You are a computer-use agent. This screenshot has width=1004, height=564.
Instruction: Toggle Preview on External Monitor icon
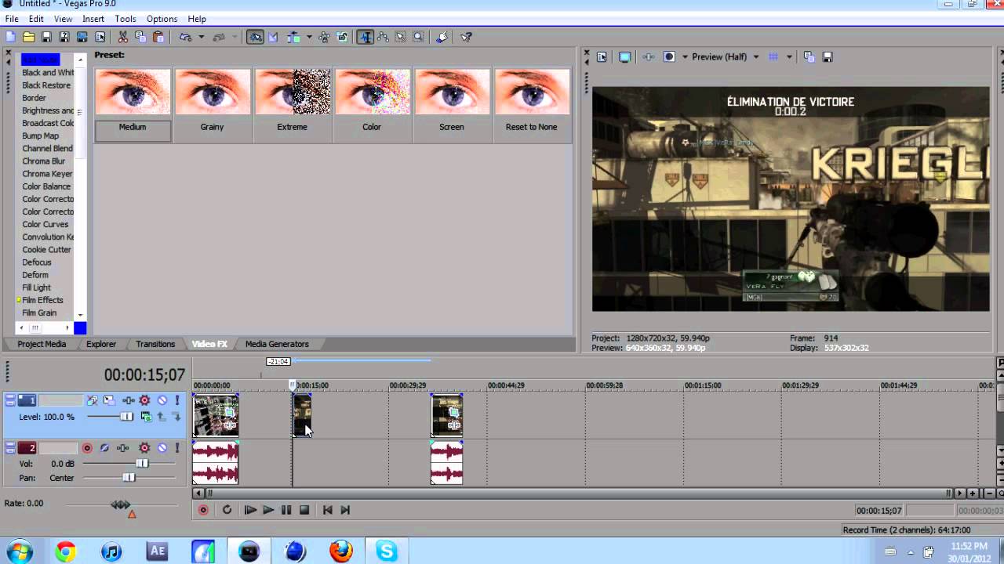[x=624, y=56]
